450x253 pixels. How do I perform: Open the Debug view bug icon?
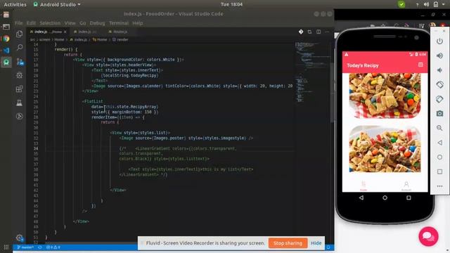click(19, 75)
